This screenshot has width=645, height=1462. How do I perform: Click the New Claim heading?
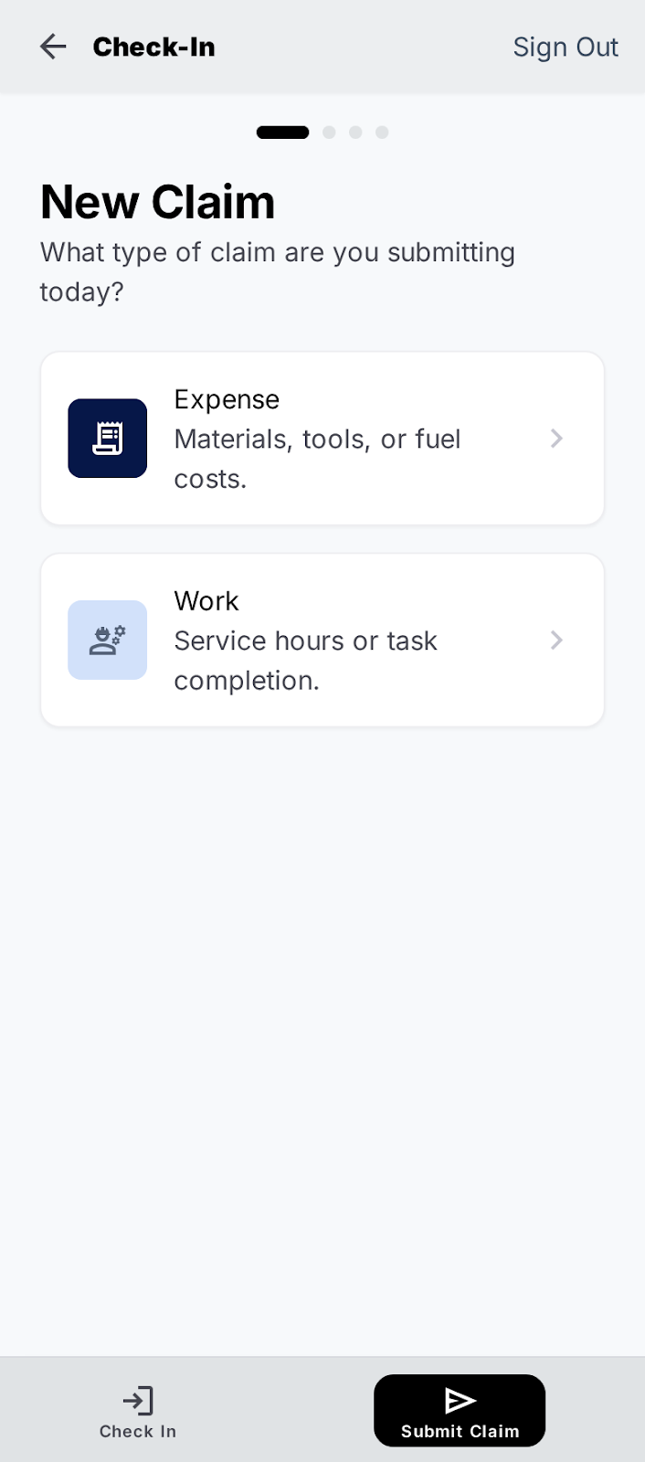pos(157,202)
